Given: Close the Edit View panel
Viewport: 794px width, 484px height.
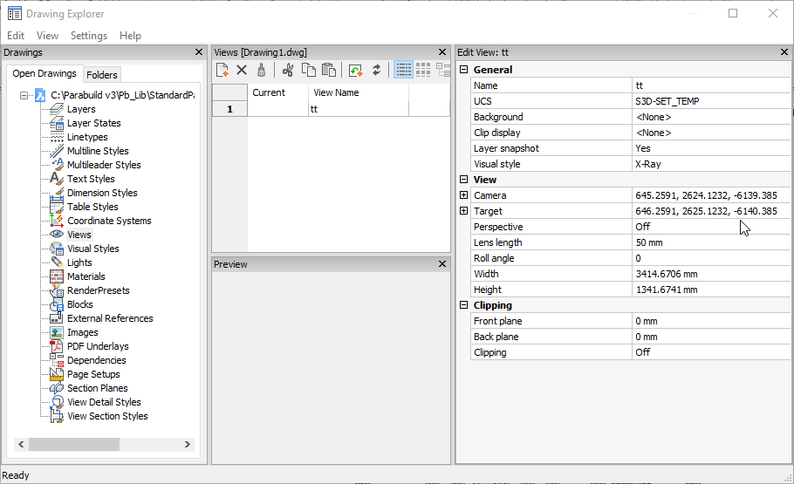Looking at the screenshot, I should tap(784, 52).
